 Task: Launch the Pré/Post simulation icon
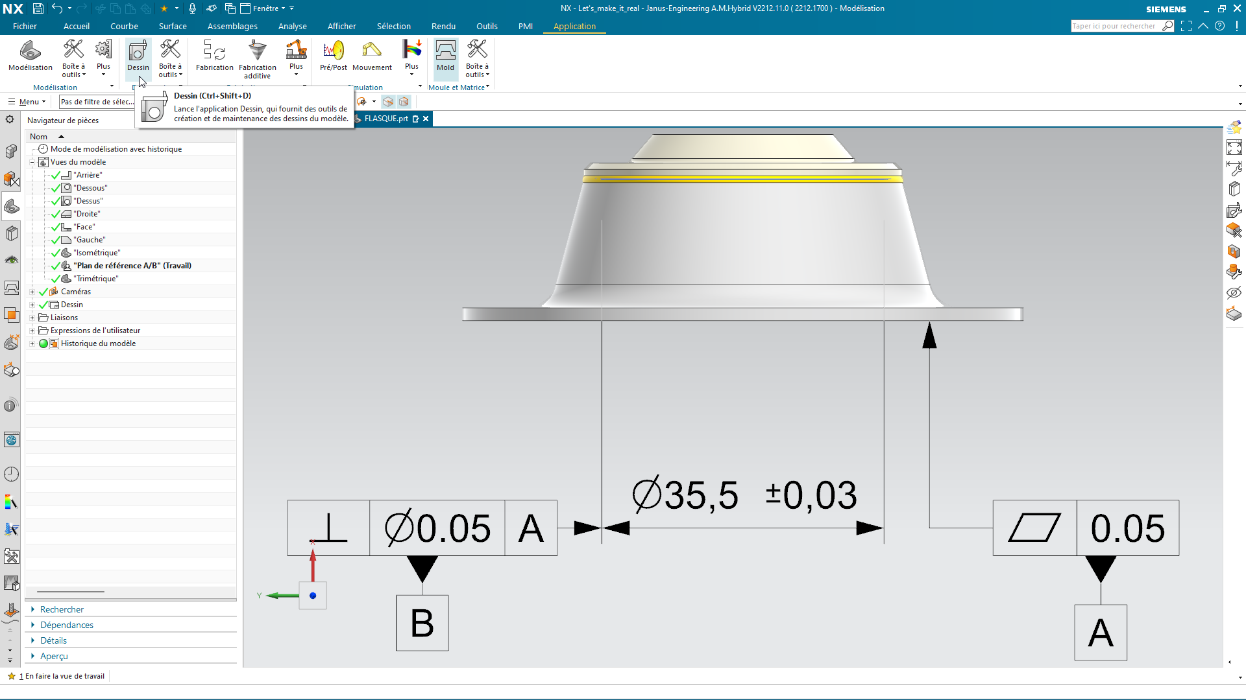coord(333,56)
